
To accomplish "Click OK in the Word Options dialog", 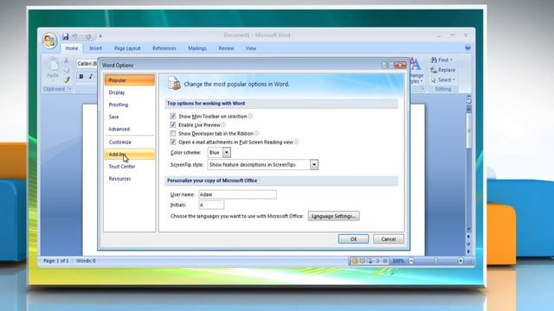I will (x=353, y=239).
